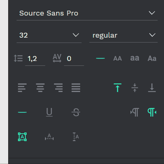Enable lowercase aa text transform
The height and width of the screenshot is (164, 164).
click(135, 58)
